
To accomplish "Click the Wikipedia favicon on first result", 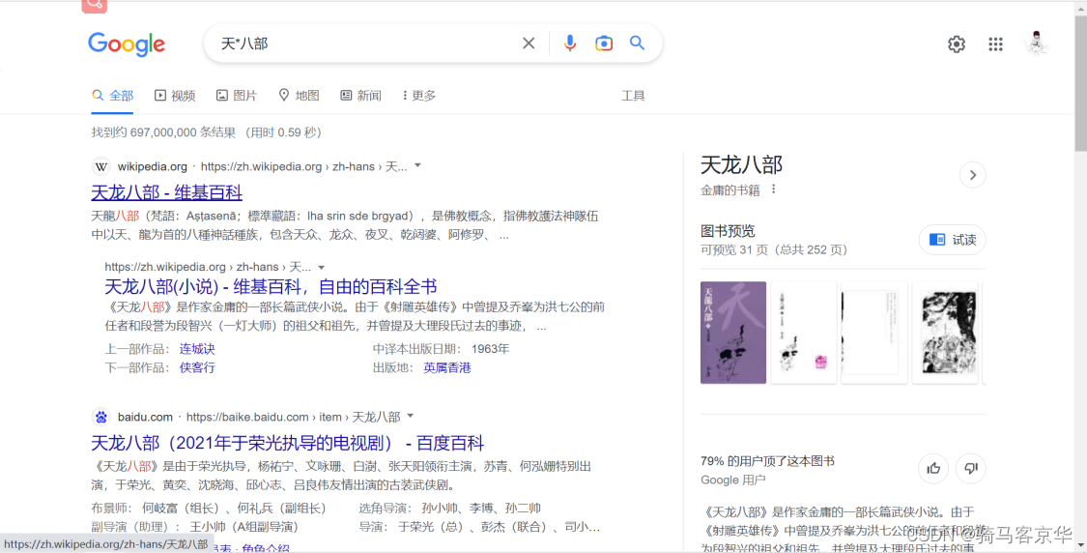I will pyautogui.click(x=101, y=166).
